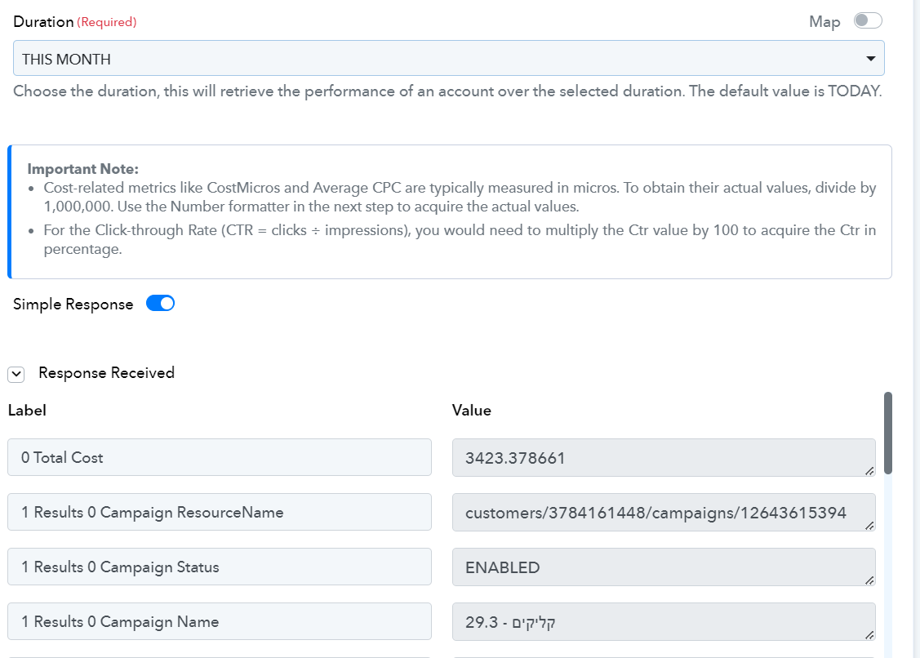This screenshot has width=920, height=658.
Task: Click the ENABLED status value field
Action: tap(664, 567)
